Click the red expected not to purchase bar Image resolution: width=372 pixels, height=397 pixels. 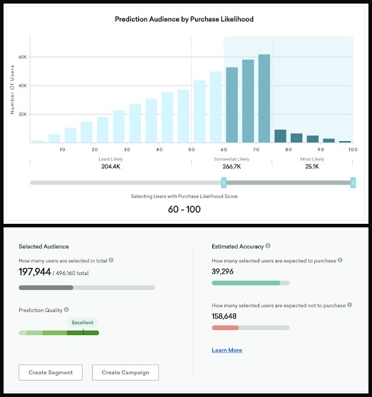tap(251, 328)
